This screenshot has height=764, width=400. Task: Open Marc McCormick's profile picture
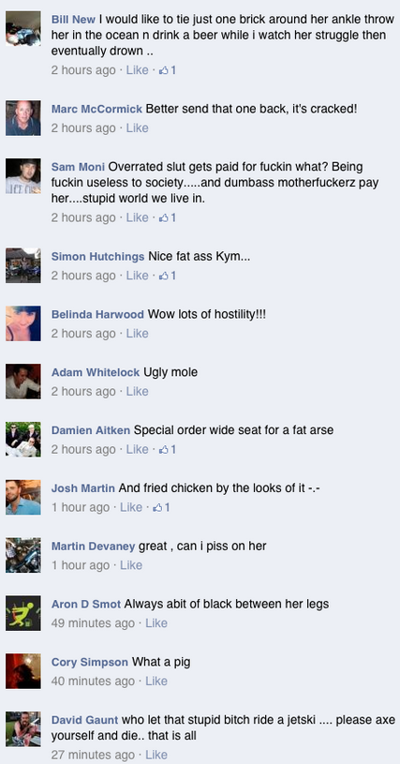click(x=23, y=118)
